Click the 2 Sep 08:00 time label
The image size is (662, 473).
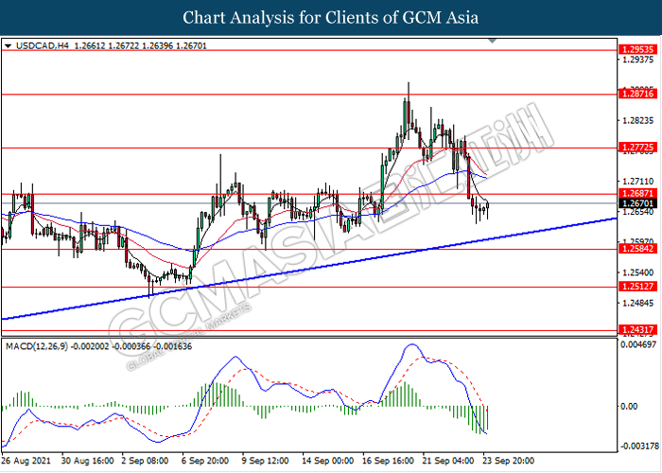145,461
